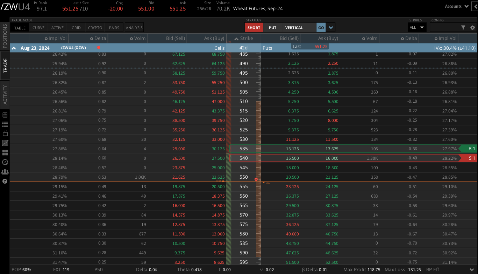Click the calls Impl Vol column config dot
478x274 pixels.
click(46, 39)
